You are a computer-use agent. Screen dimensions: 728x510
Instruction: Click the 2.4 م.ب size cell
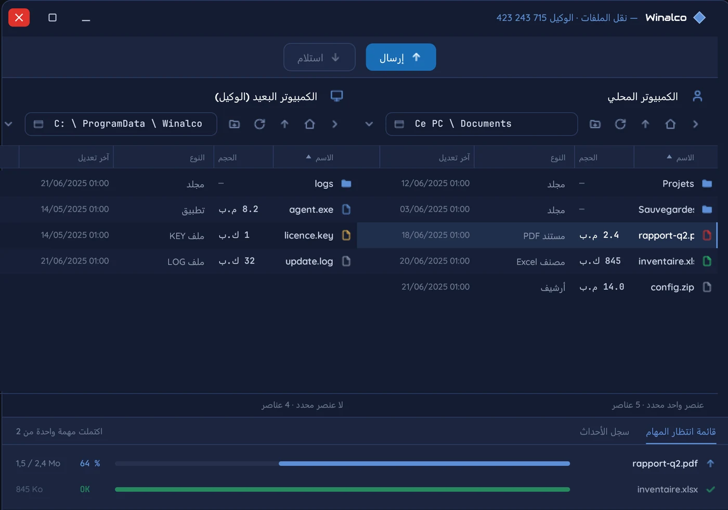[x=600, y=235]
